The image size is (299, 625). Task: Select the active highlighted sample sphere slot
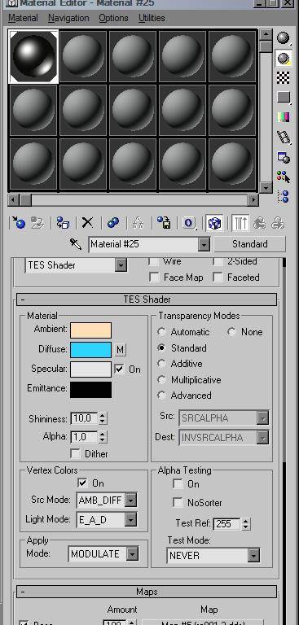[34, 56]
